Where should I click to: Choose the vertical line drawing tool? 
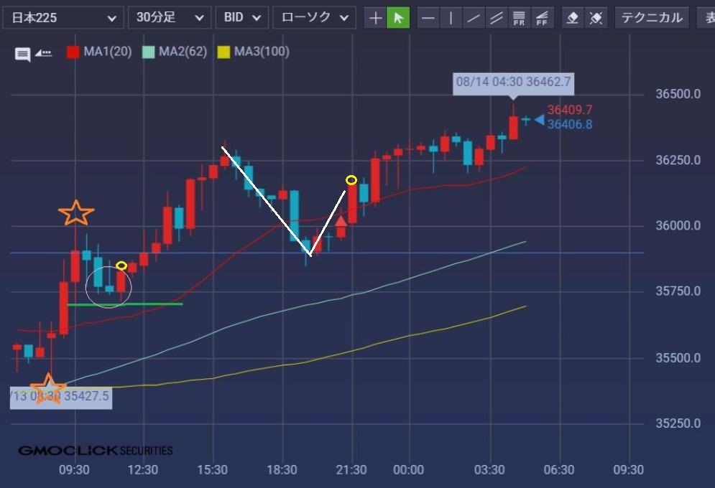click(x=451, y=18)
